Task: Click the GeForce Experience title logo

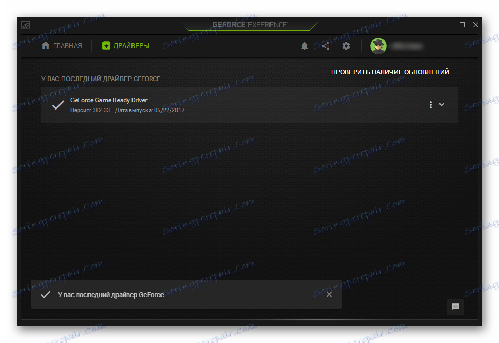Action: coord(250,25)
